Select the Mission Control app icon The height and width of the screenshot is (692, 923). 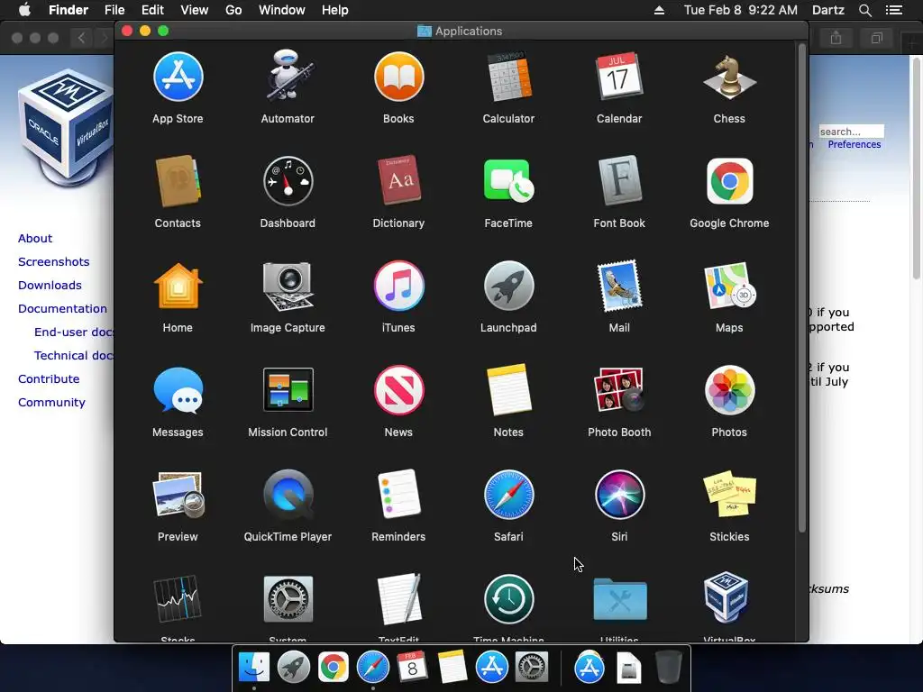pos(288,389)
